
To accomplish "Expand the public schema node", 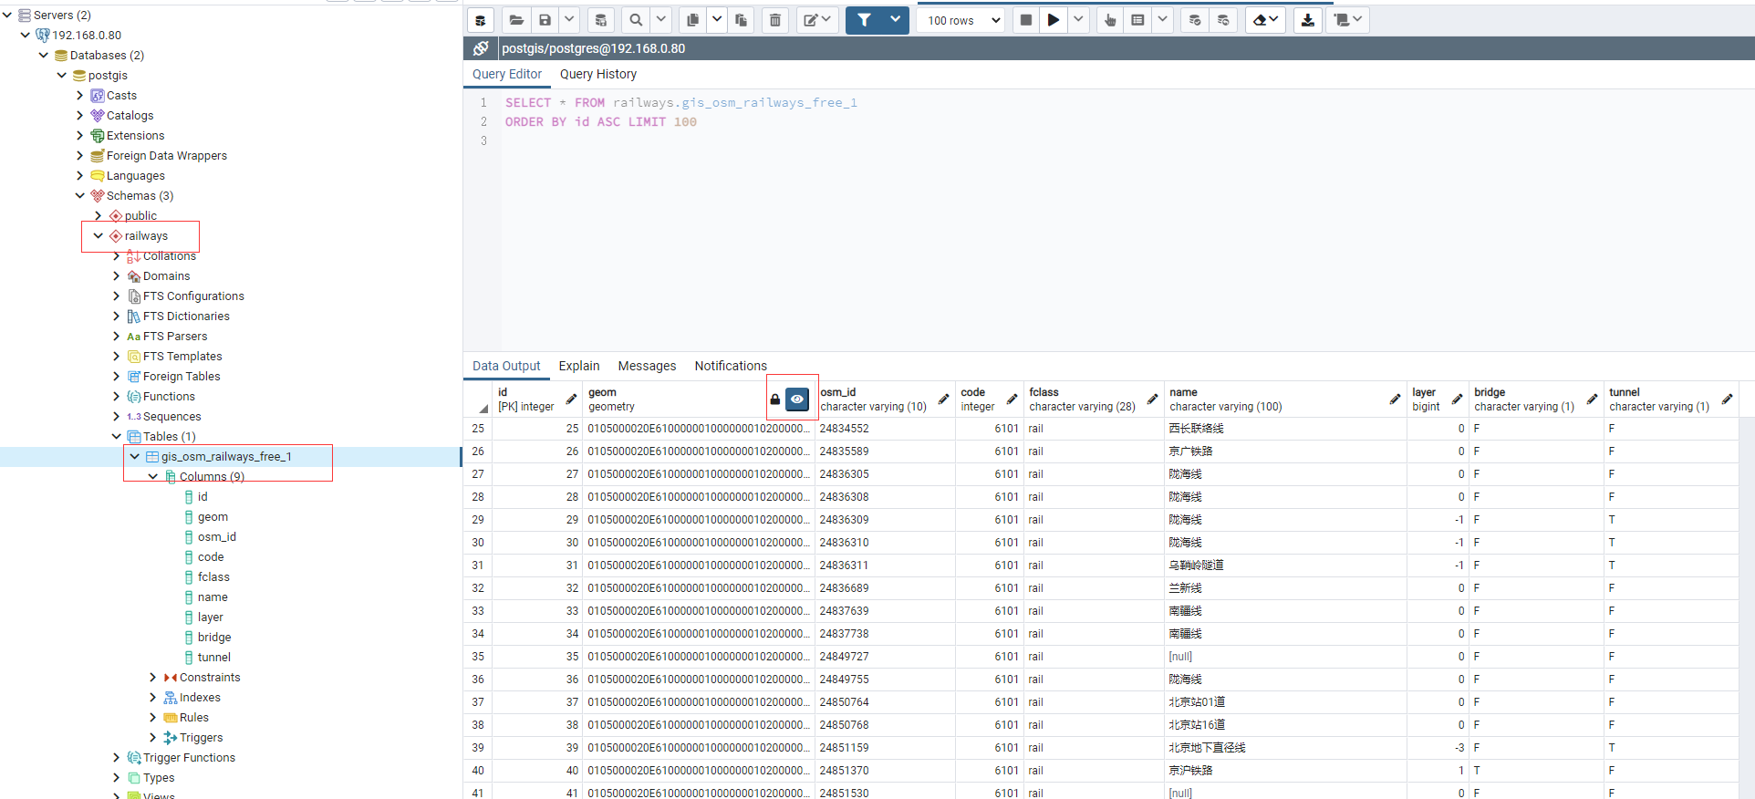I will (x=99, y=215).
